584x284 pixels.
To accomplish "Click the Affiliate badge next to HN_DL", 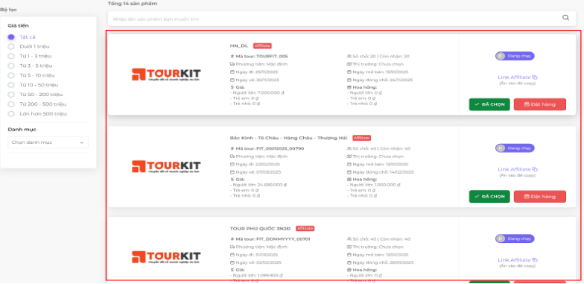I will tap(262, 46).
